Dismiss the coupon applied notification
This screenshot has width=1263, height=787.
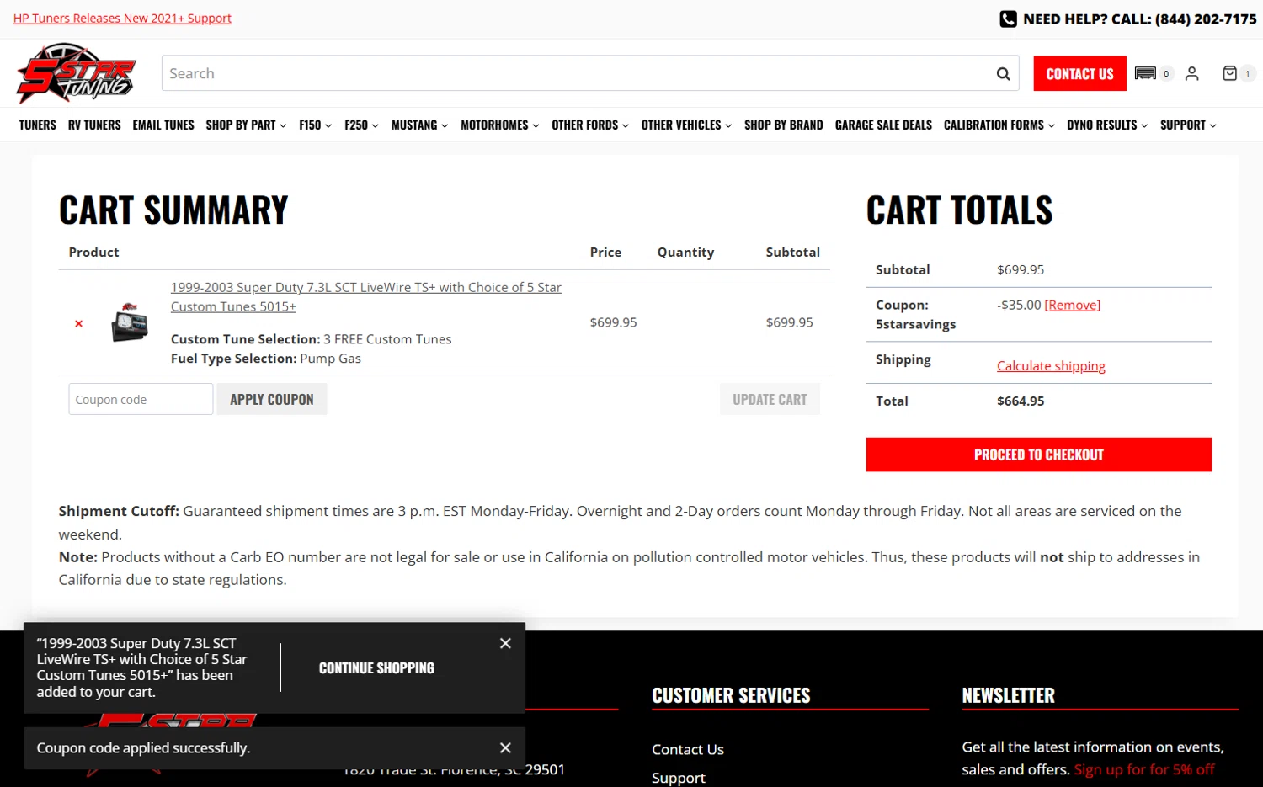click(x=505, y=747)
